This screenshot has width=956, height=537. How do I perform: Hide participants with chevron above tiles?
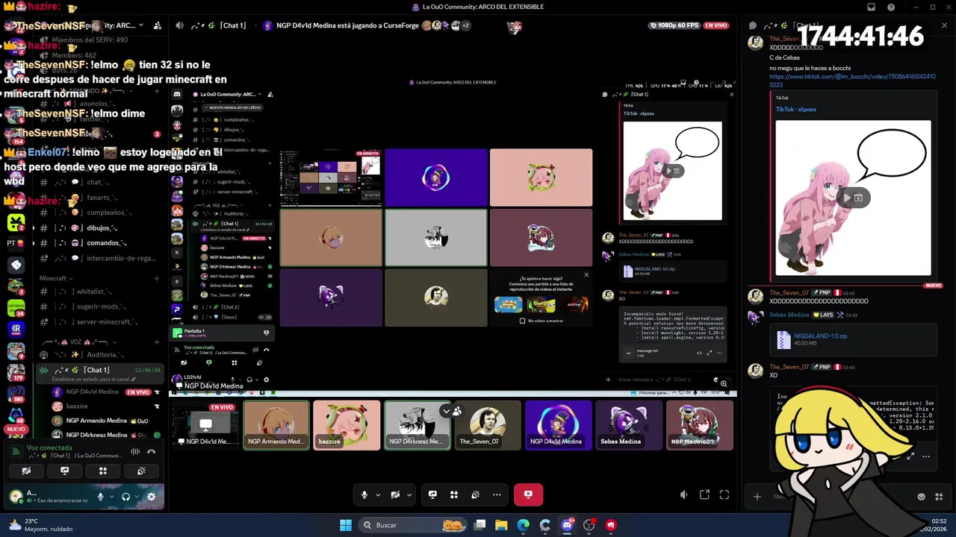pyautogui.click(x=447, y=411)
